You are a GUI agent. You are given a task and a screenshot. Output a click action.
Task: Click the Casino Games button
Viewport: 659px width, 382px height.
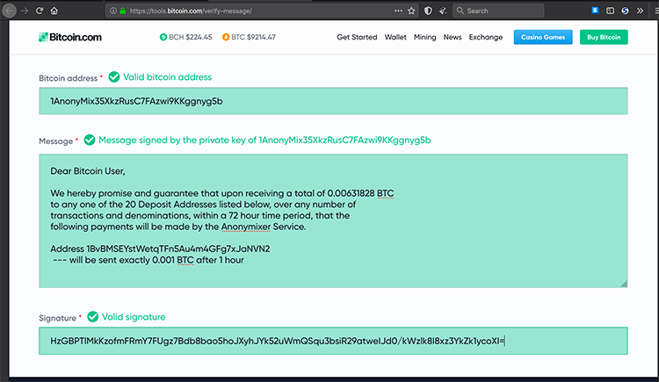point(543,38)
